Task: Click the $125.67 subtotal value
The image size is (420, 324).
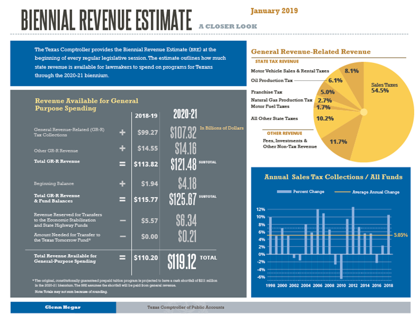Action: point(183,199)
